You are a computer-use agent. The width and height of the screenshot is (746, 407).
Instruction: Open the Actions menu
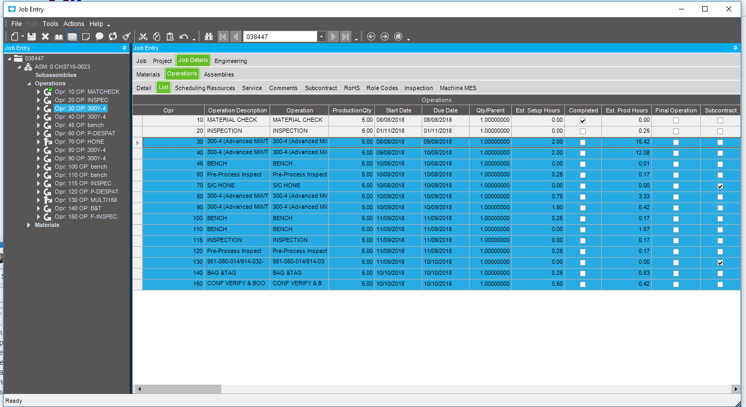click(74, 24)
